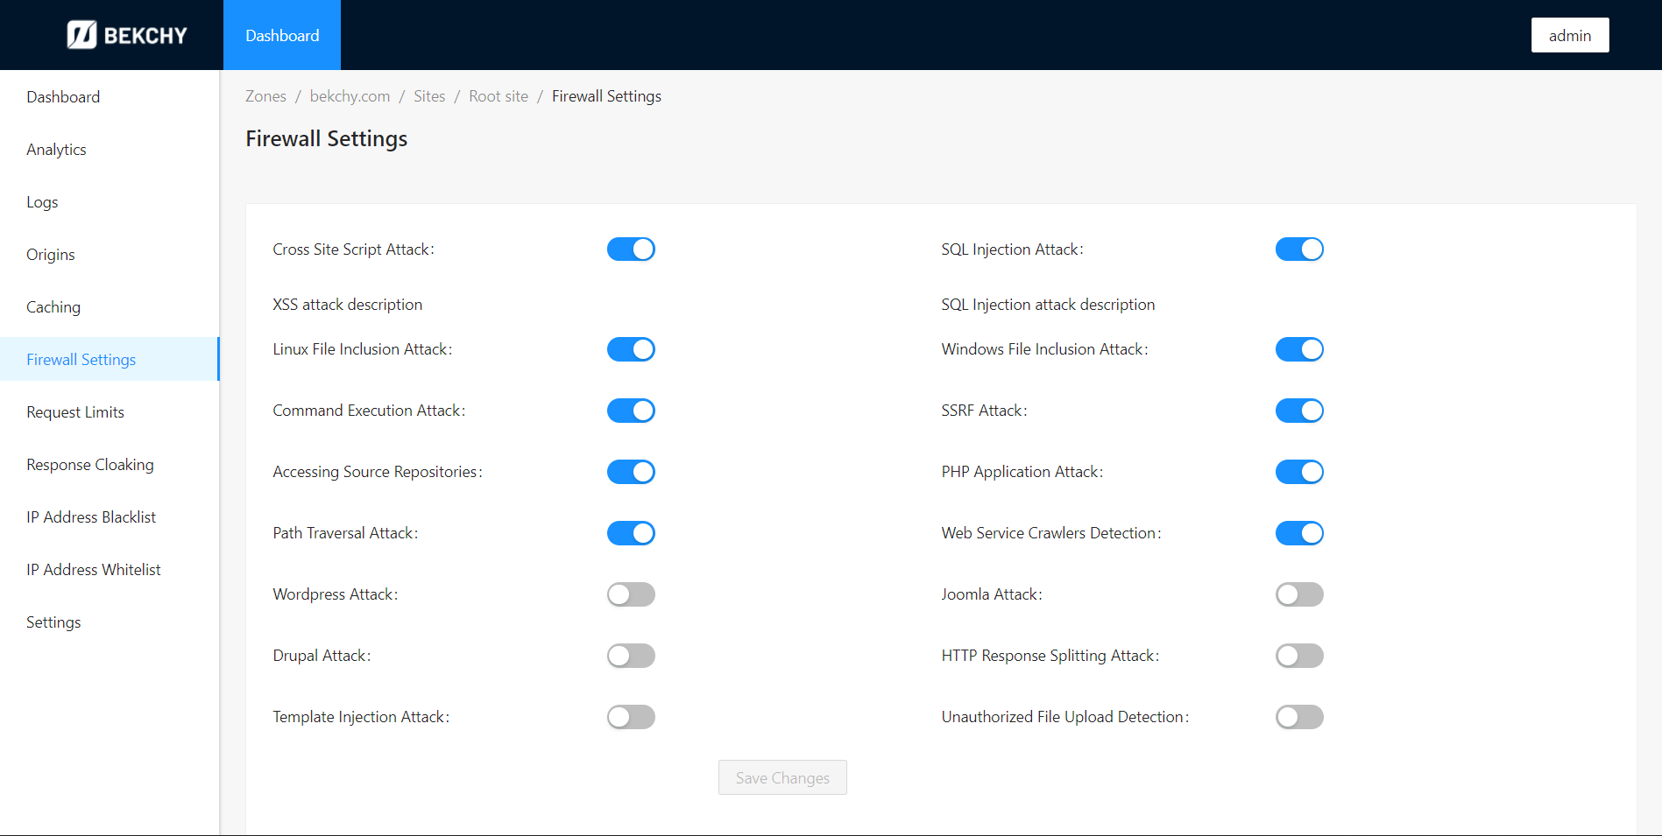1662x836 pixels.
Task: Follow the Zones breadcrumb link
Action: click(x=265, y=96)
